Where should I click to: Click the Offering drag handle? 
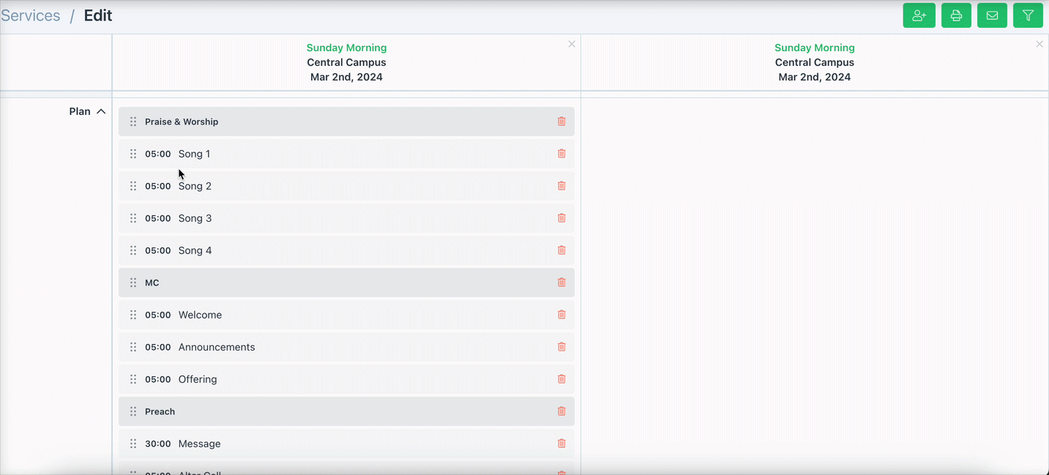(x=133, y=379)
